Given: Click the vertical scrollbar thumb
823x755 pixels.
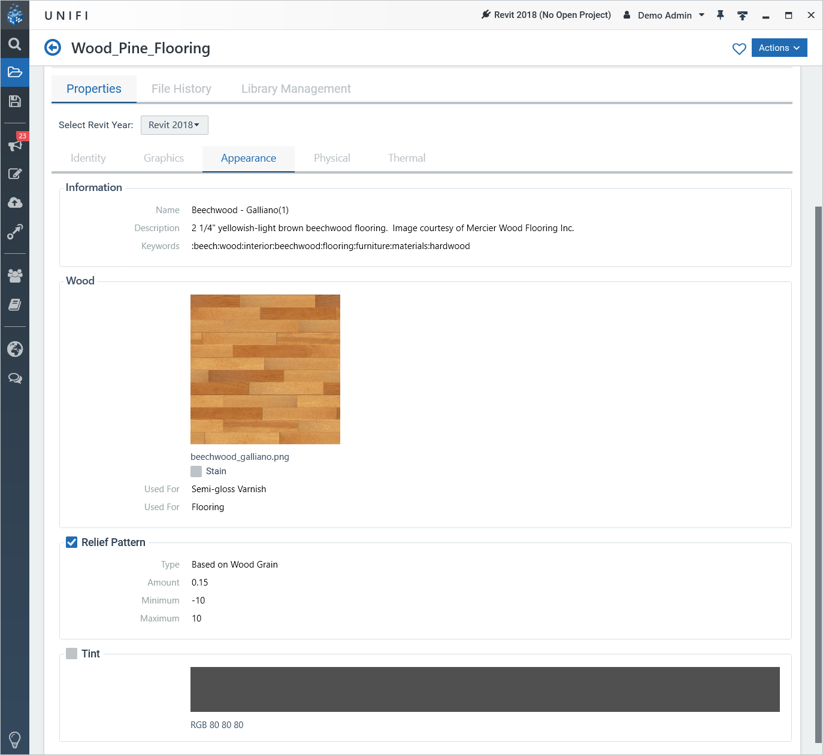Looking at the screenshot, I should [x=818, y=474].
